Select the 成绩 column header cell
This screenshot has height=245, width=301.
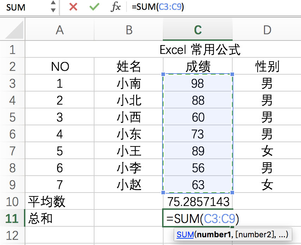pyautogui.click(x=197, y=67)
